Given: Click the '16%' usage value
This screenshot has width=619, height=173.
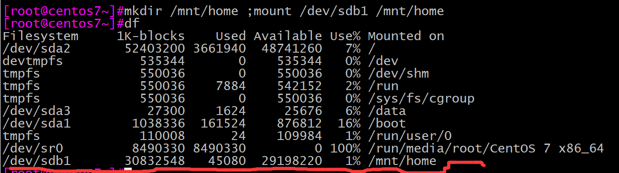Looking at the screenshot, I should [349, 123].
